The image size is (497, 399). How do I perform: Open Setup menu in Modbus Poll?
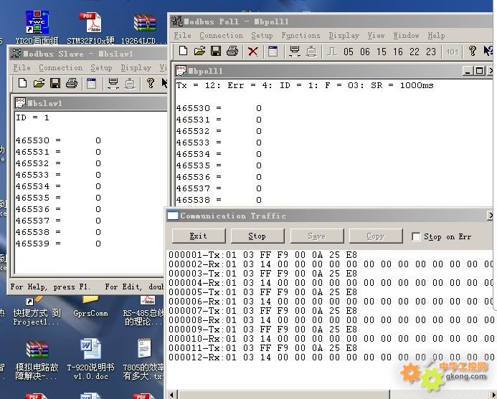coord(262,36)
